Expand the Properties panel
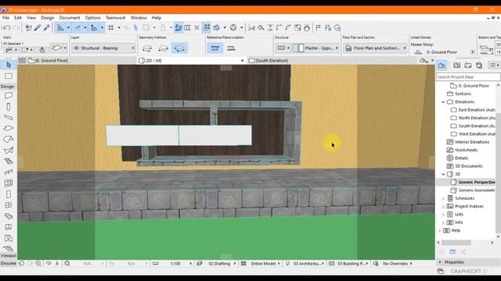The height and width of the screenshot is (281, 501). tap(440, 262)
